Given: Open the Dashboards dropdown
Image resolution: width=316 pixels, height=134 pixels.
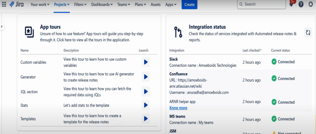Looking at the screenshot, I should (102, 4).
